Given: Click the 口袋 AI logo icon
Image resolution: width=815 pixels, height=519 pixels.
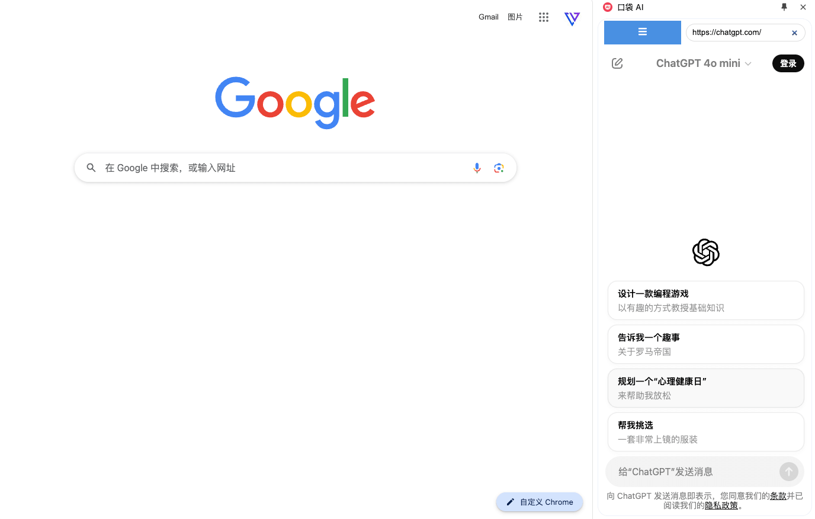Looking at the screenshot, I should 608,7.
